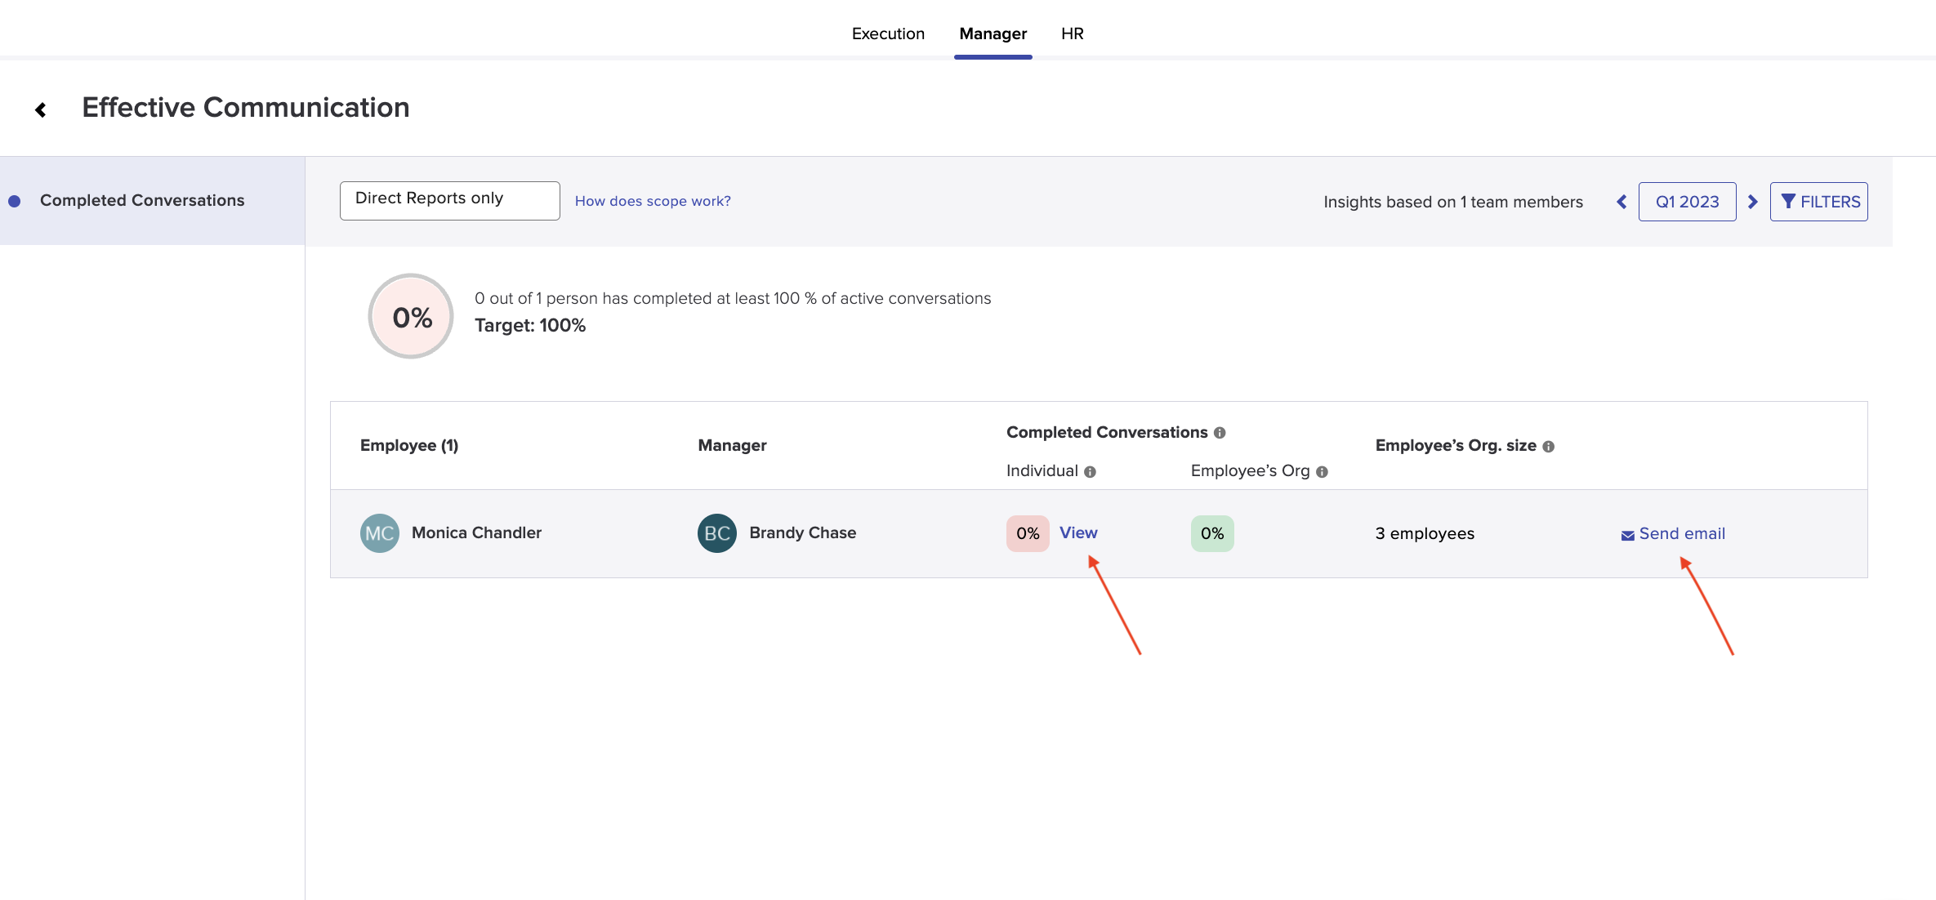Click the red 0% individual badge
This screenshot has width=1936, height=900.
point(1028,533)
